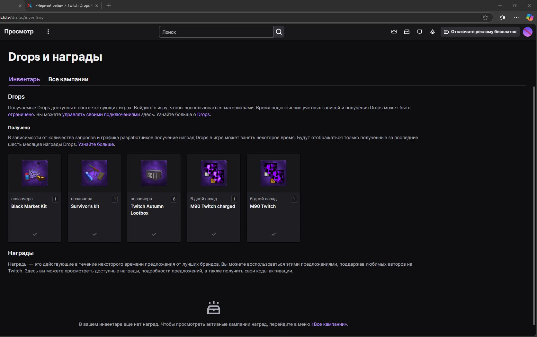537x337 pixels.
Task: Click the plain M90 Twitch image
Action: click(273, 173)
